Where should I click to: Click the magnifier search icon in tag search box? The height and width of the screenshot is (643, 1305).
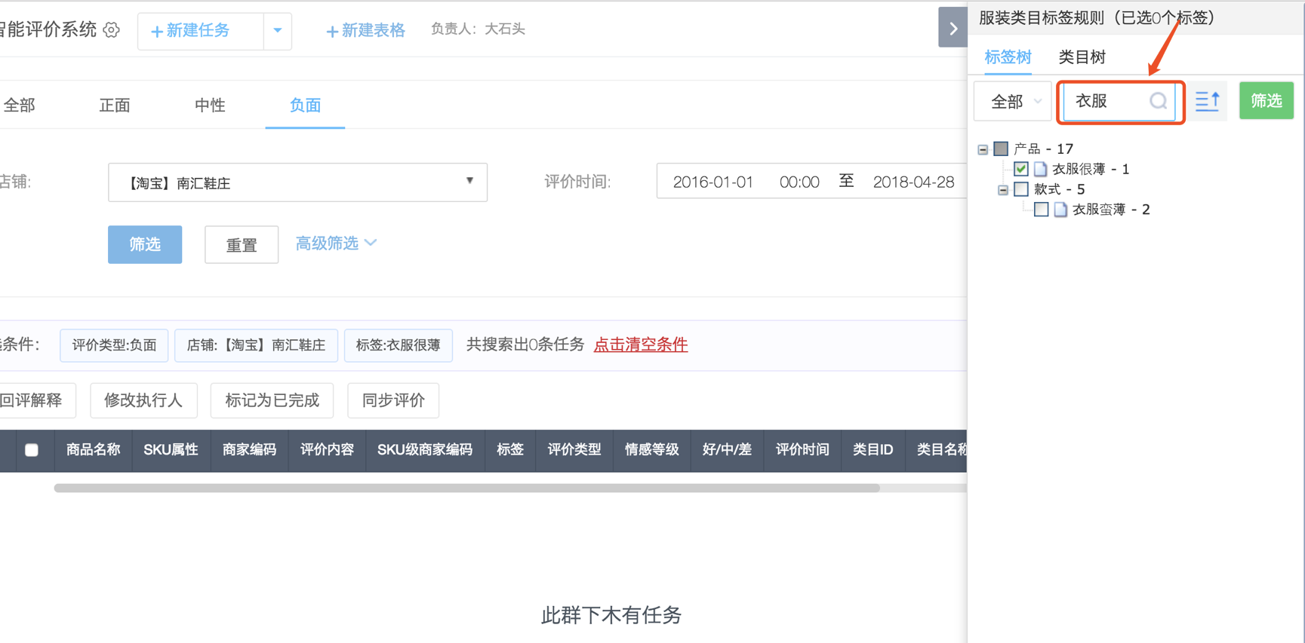[1158, 101]
